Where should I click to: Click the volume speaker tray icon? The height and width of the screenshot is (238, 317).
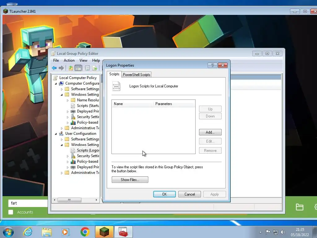click(x=283, y=232)
